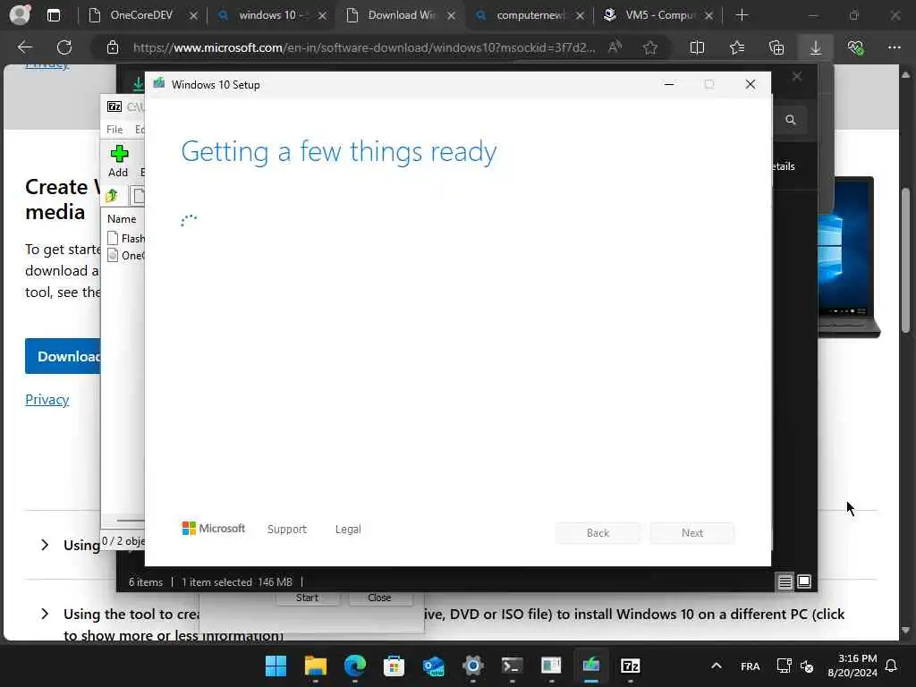Image resolution: width=916 pixels, height=687 pixels.
Task: Open Browser essentials heart icon
Action: tap(855, 48)
